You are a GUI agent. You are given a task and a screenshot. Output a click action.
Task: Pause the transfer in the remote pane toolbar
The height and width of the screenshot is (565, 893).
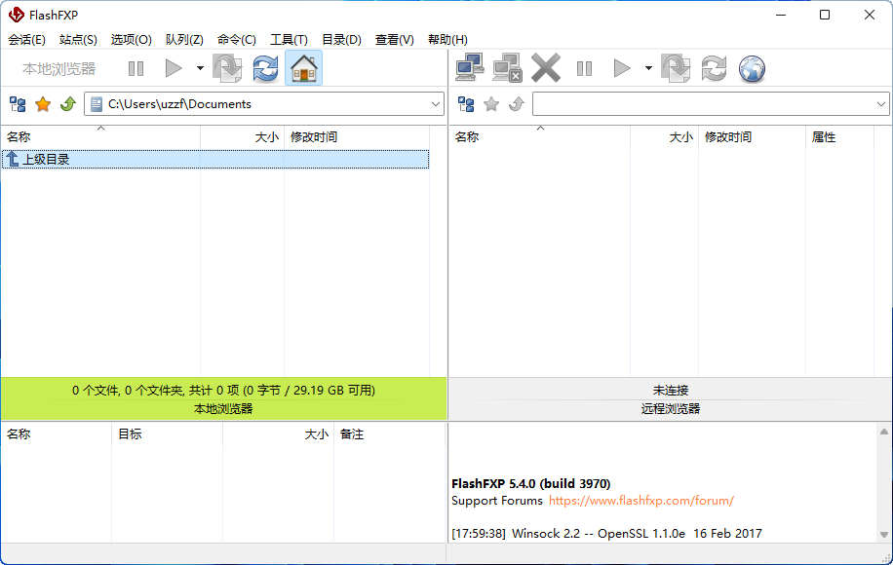pos(584,69)
